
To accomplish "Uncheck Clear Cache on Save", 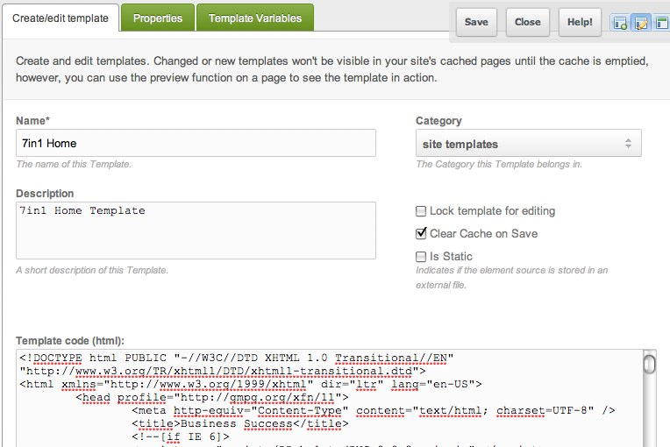I will [421, 233].
